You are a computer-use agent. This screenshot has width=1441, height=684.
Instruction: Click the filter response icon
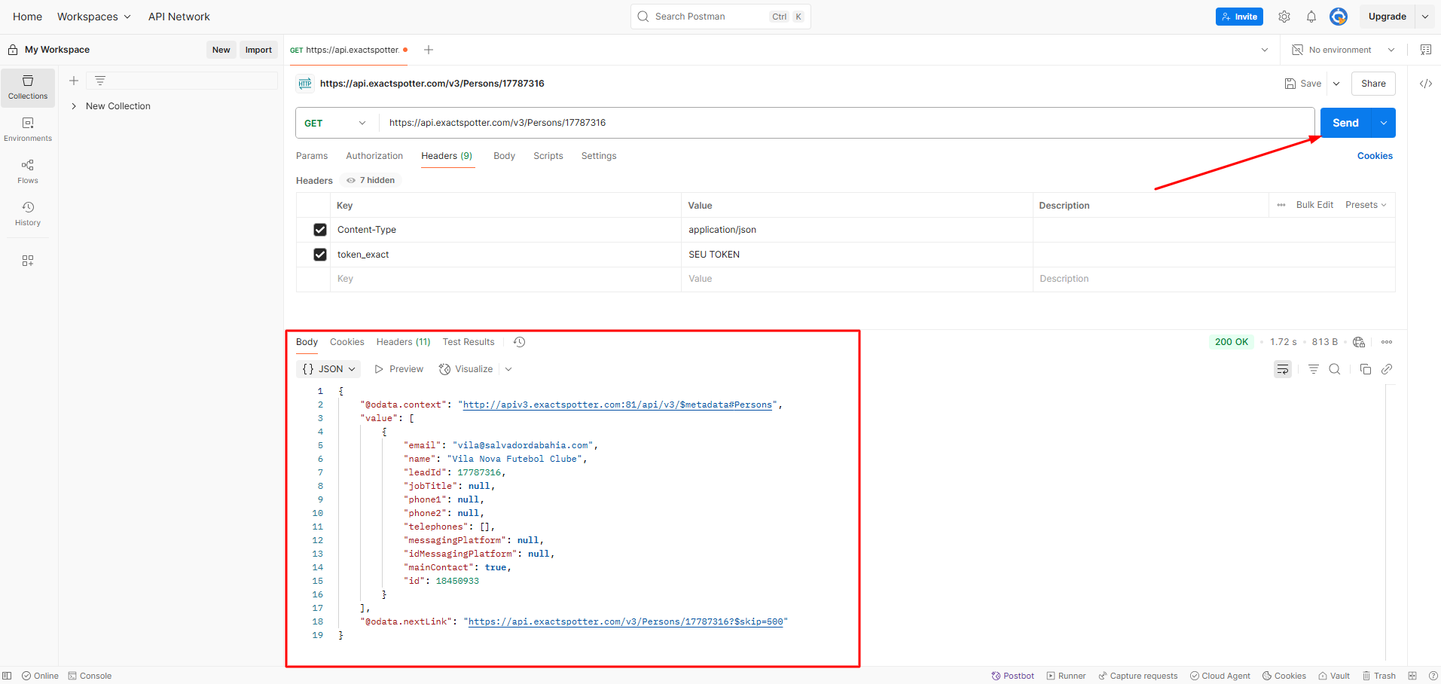point(1314,369)
